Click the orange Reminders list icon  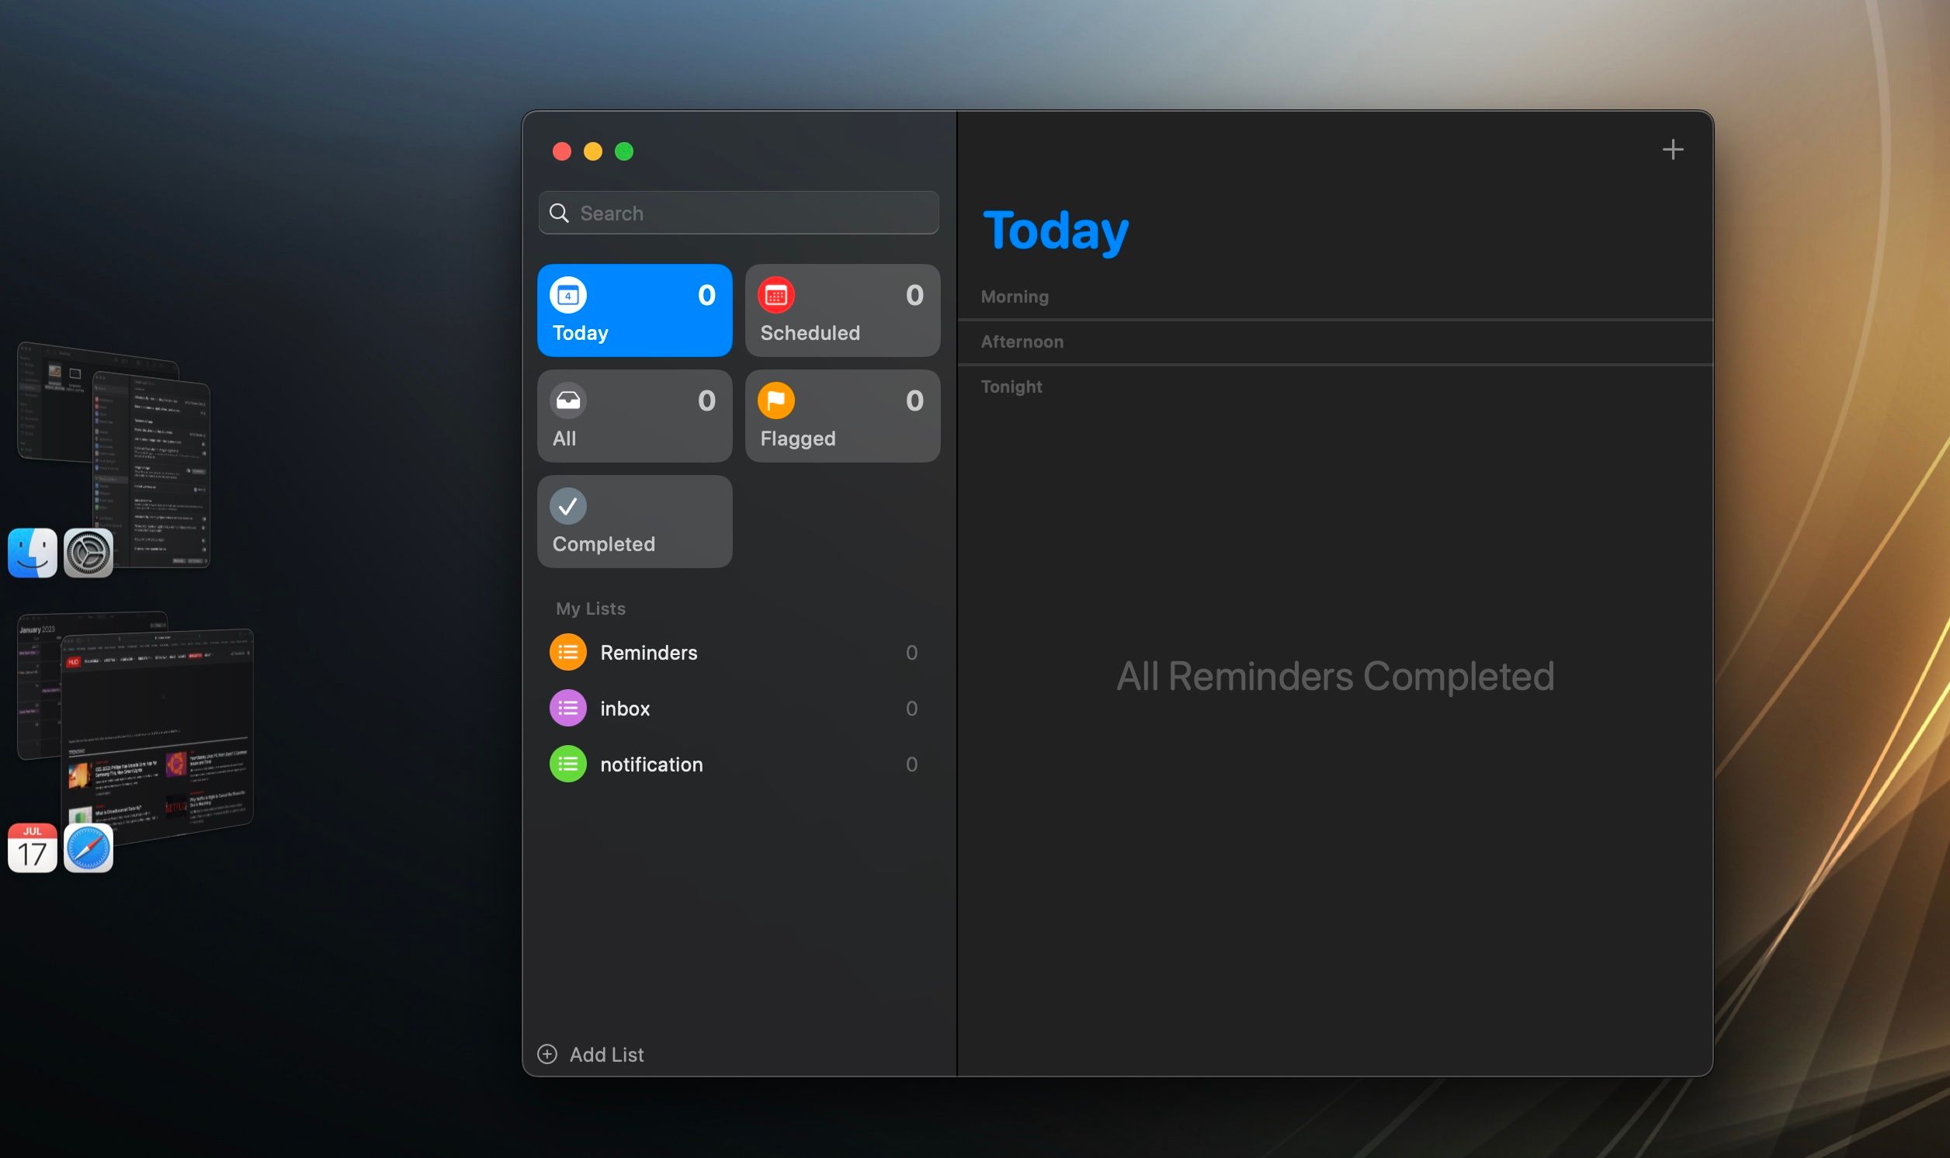tap(567, 653)
